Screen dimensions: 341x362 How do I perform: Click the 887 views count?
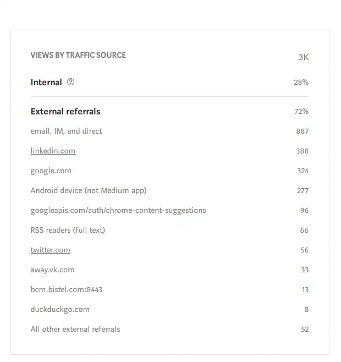coord(302,131)
